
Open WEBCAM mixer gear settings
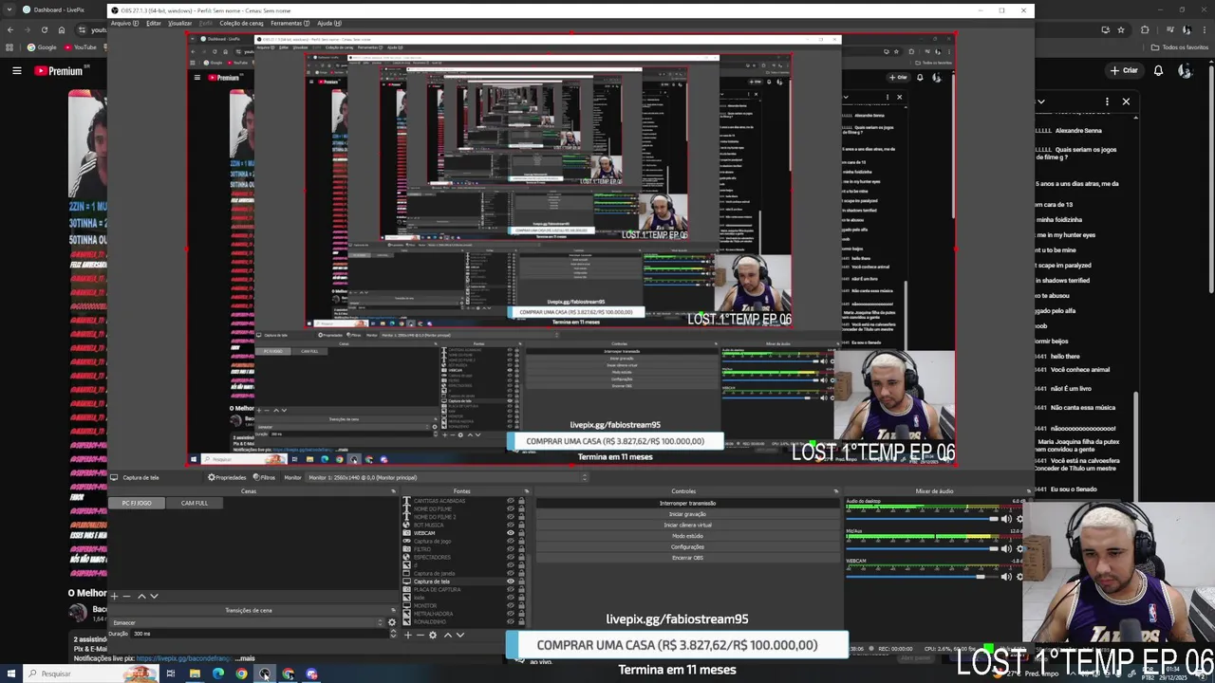pos(1019,577)
